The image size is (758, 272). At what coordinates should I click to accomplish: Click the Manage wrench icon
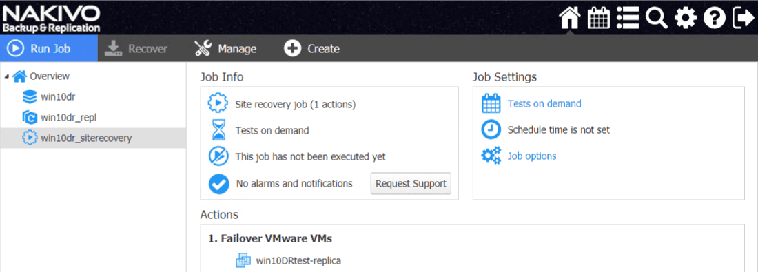point(203,48)
